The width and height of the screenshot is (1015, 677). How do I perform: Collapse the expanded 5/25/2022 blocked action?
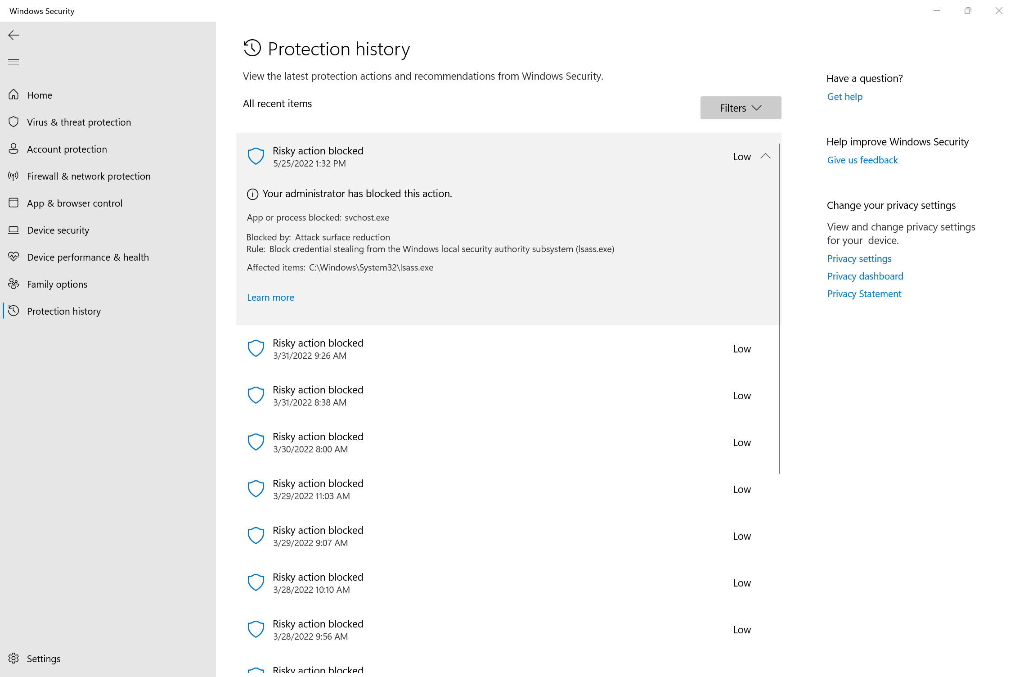pos(766,156)
